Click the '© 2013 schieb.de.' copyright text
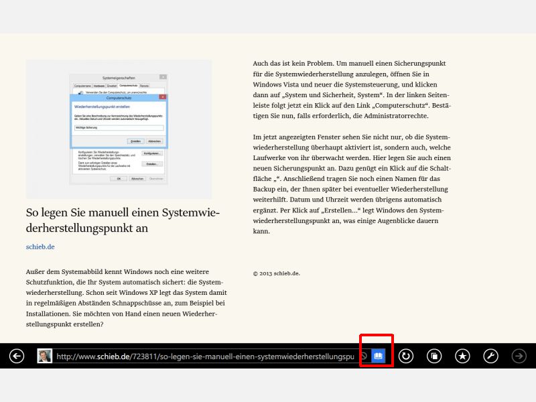Image resolution: width=536 pixels, height=402 pixels. pyautogui.click(x=277, y=273)
